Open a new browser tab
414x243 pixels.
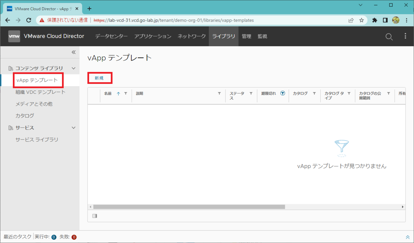coord(89,9)
